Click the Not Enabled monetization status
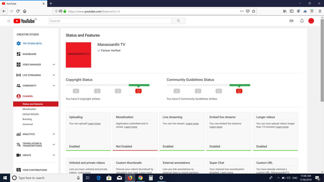 coord(124,146)
